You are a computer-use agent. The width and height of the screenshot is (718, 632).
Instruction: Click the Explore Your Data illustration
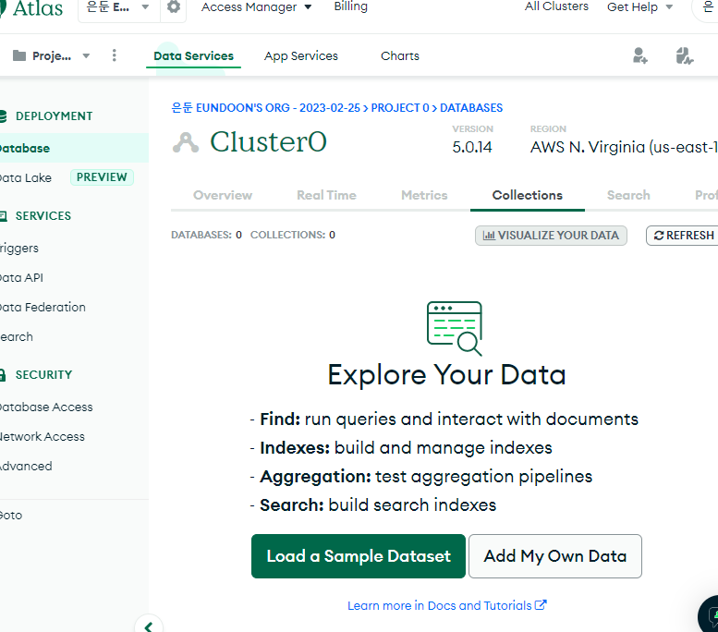[x=455, y=328]
